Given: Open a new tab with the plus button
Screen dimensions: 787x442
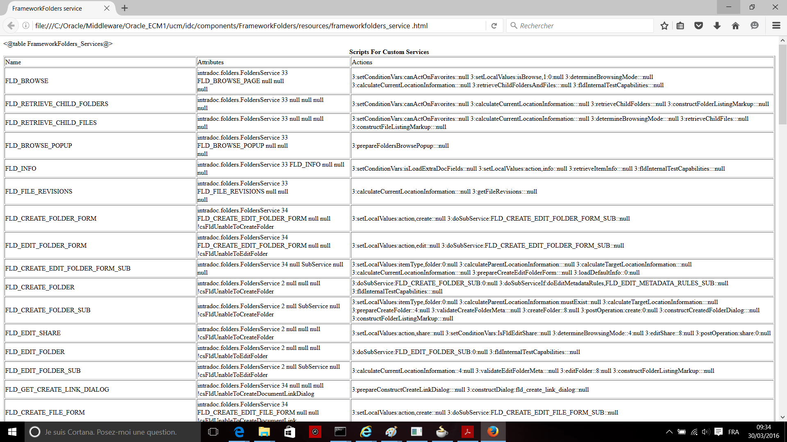Looking at the screenshot, I should pos(125,8).
